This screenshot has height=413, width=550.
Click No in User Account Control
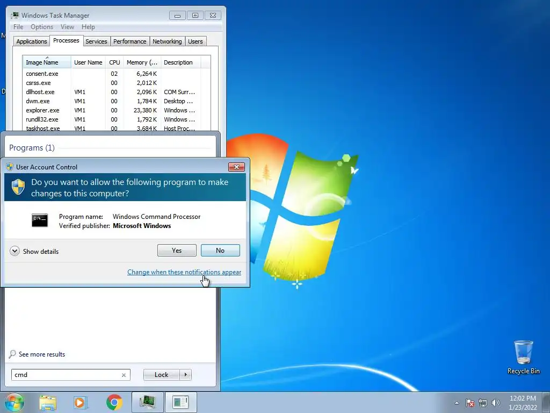pyautogui.click(x=220, y=251)
